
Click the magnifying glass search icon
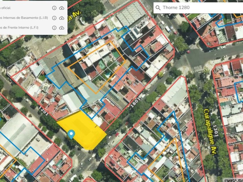(x=158, y=8)
